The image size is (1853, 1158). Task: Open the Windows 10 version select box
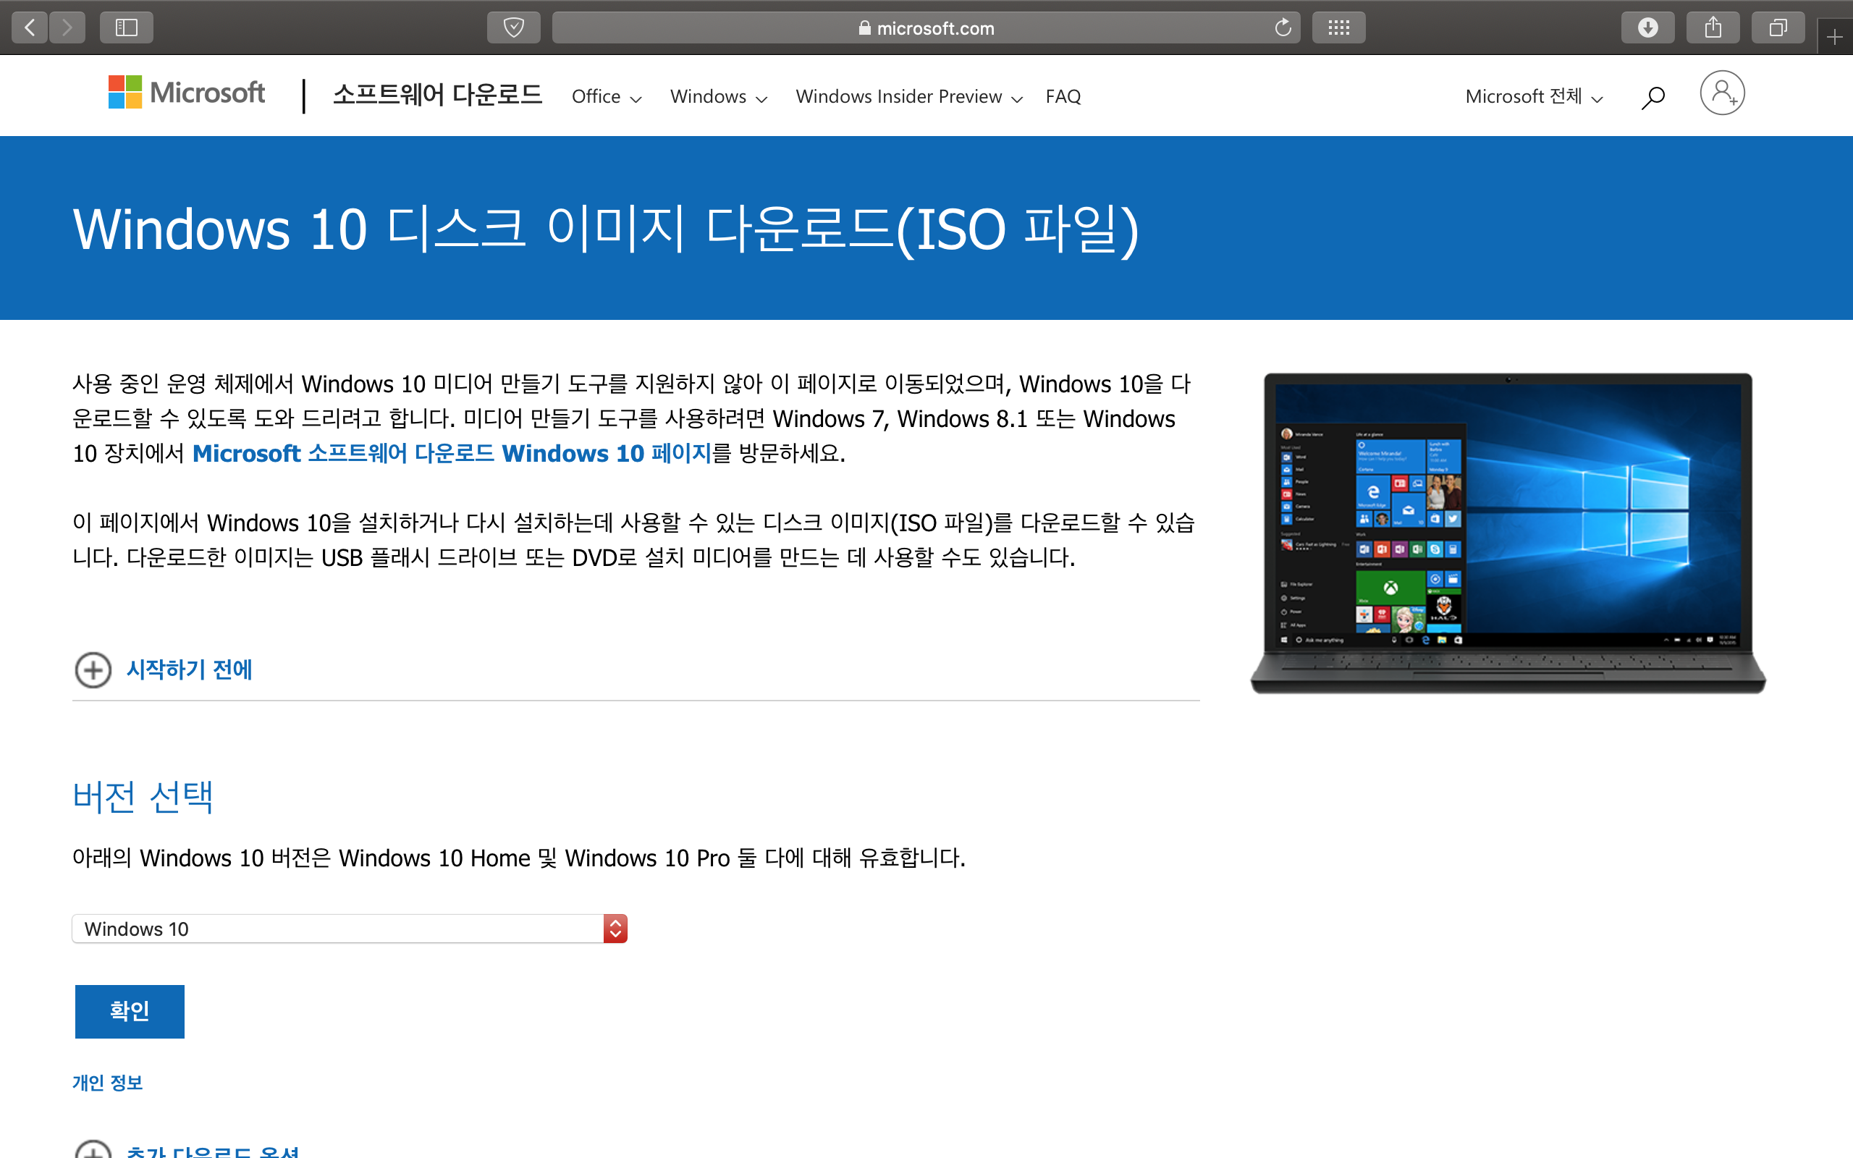350,929
